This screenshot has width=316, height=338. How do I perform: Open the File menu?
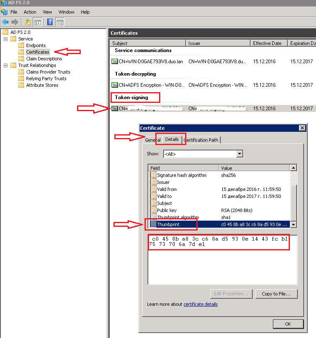[14, 12]
